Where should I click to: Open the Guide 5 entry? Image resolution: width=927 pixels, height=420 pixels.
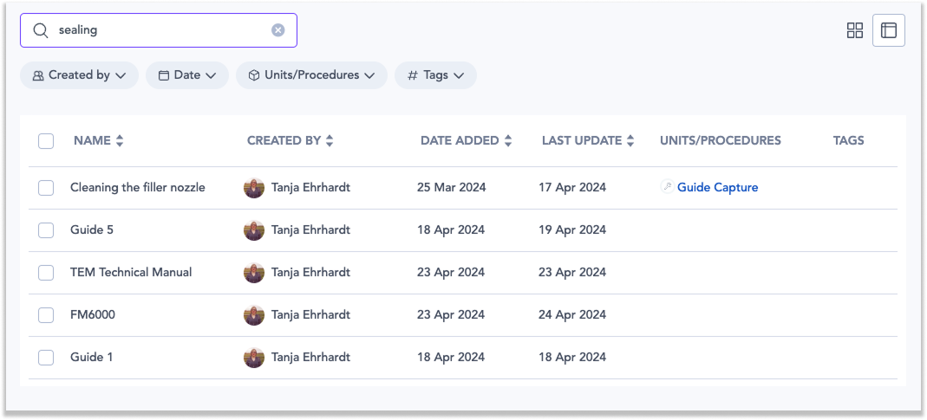point(91,230)
